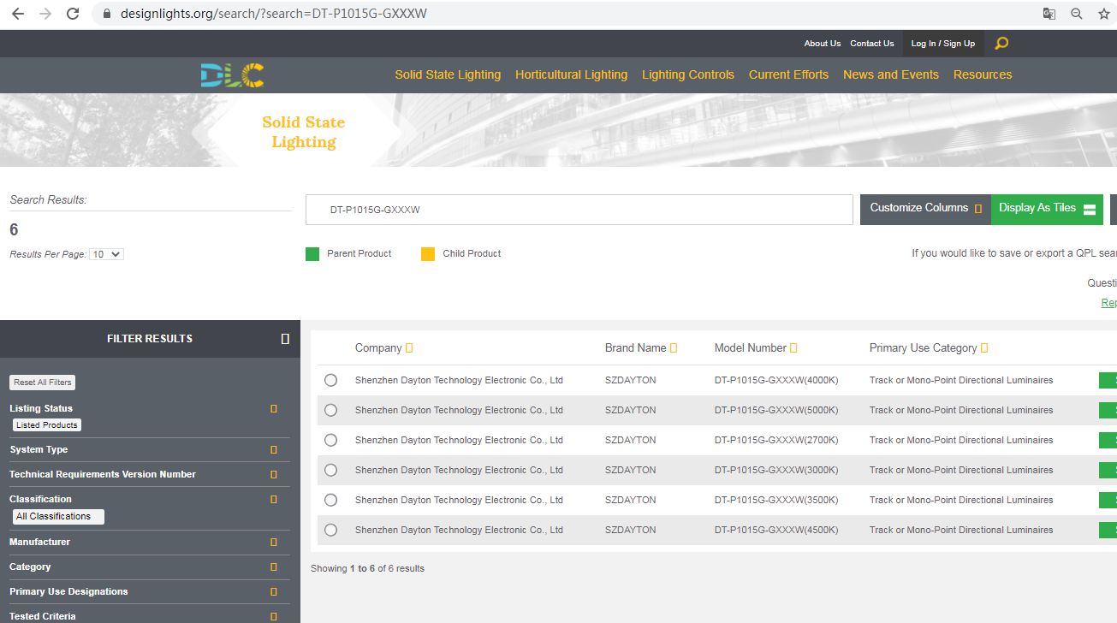The height and width of the screenshot is (623, 1117).
Task: Click the padlock site info icon
Action: [x=107, y=14]
